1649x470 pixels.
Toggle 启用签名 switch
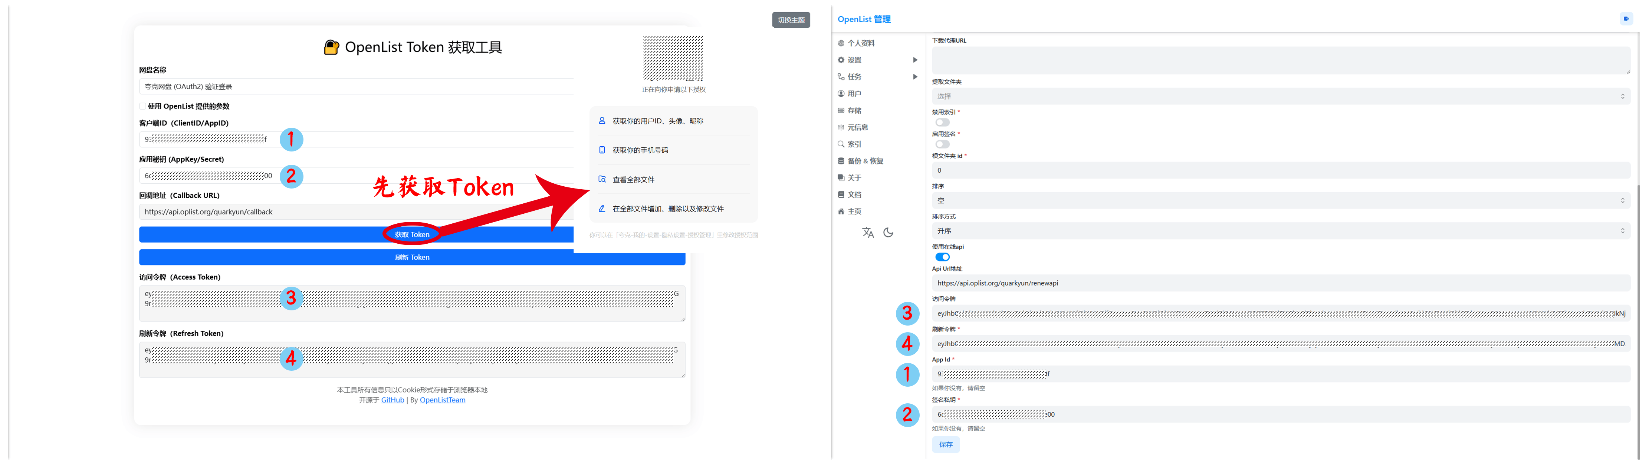point(942,144)
